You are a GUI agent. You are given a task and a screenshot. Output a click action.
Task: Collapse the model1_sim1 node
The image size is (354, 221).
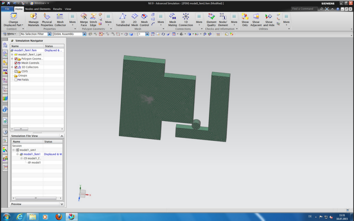point(13,150)
